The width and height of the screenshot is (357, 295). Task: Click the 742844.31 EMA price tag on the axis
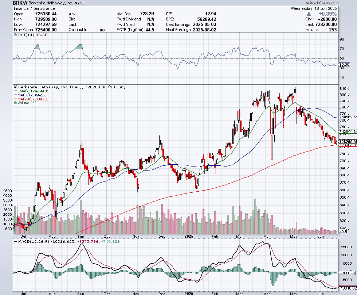pyautogui.click(x=348, y=132)
